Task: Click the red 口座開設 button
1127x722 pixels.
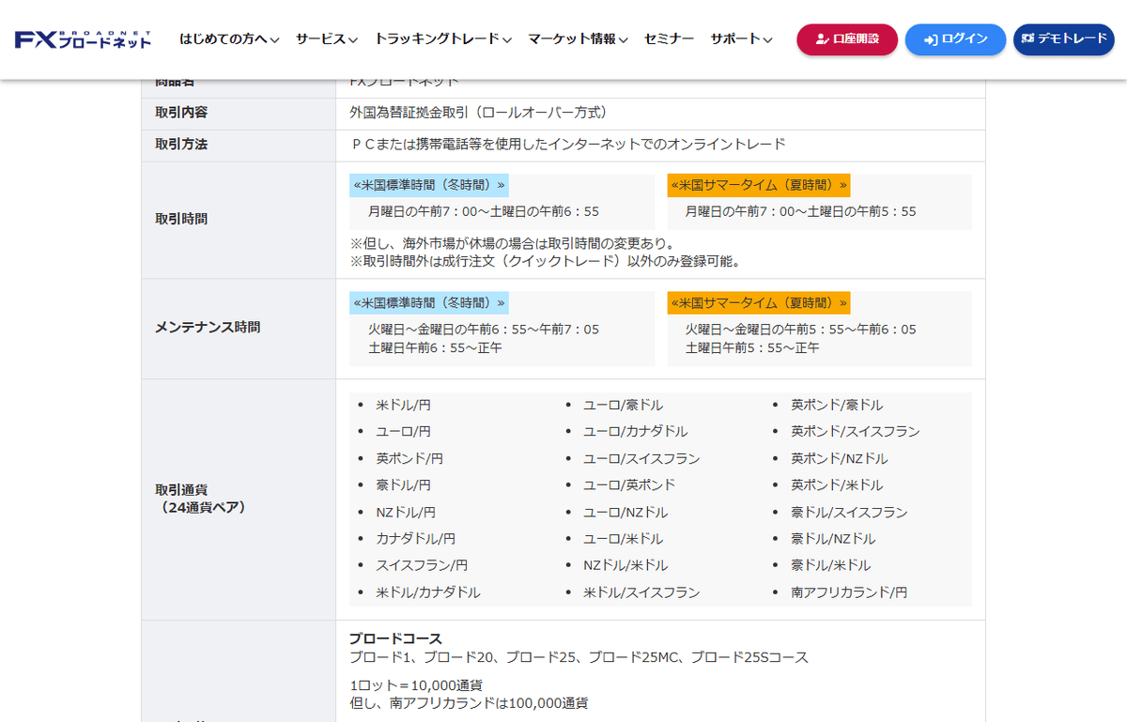Action: 847,39
